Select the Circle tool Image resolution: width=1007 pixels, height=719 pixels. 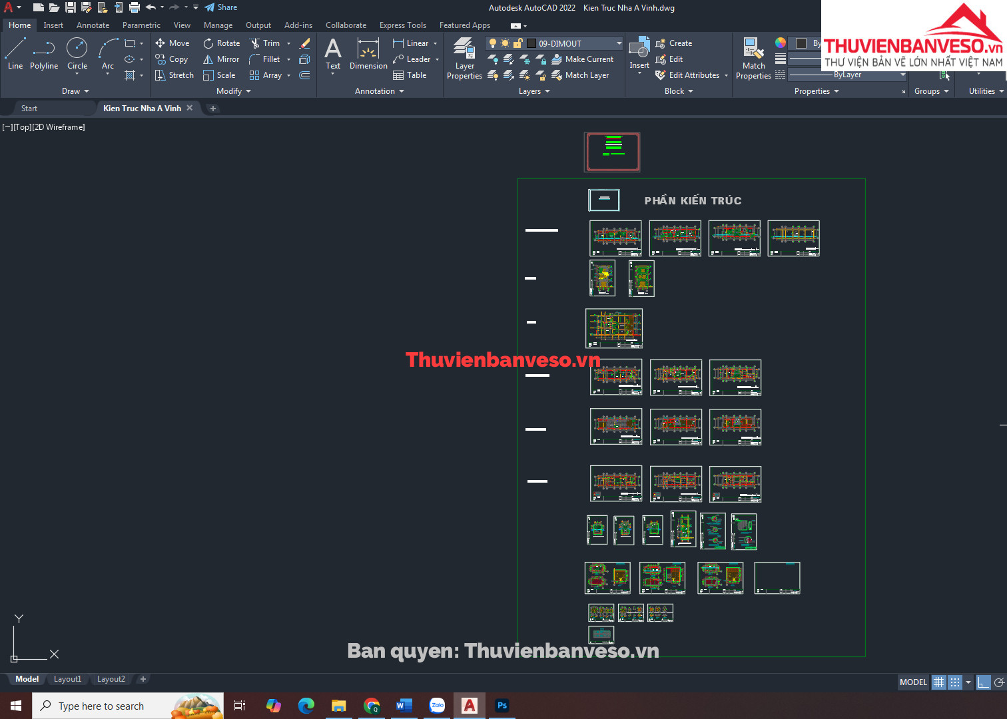pyautogui.click(x=77, y=53)
